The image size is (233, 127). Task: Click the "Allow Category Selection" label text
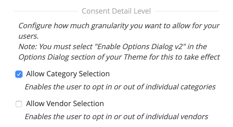tap(68, 74)
